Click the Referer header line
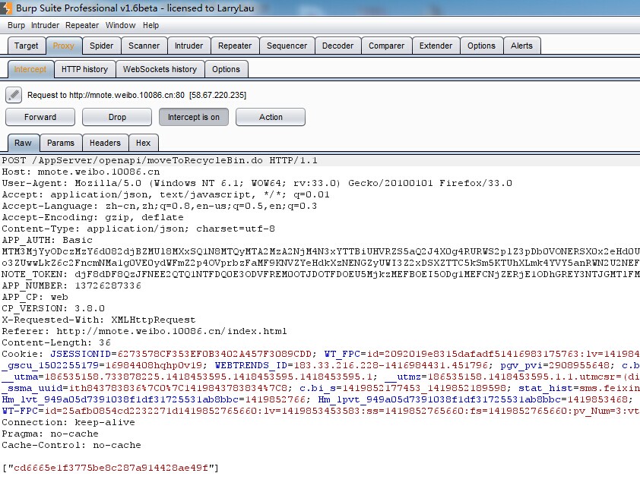The image size is (640, 492). pyautogui.click(x=144, y=331)
